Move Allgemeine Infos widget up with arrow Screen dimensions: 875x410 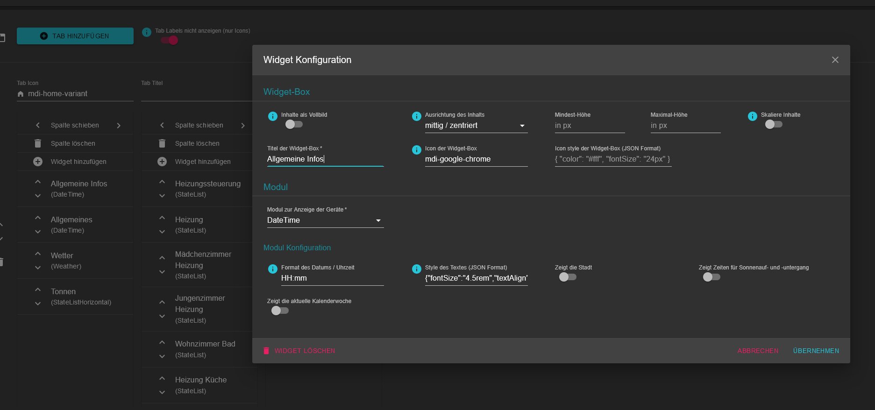(38, 182)
